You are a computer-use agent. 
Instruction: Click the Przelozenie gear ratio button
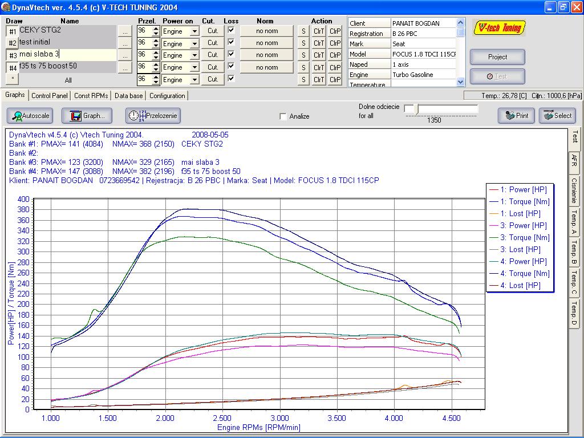pos(153,116)
